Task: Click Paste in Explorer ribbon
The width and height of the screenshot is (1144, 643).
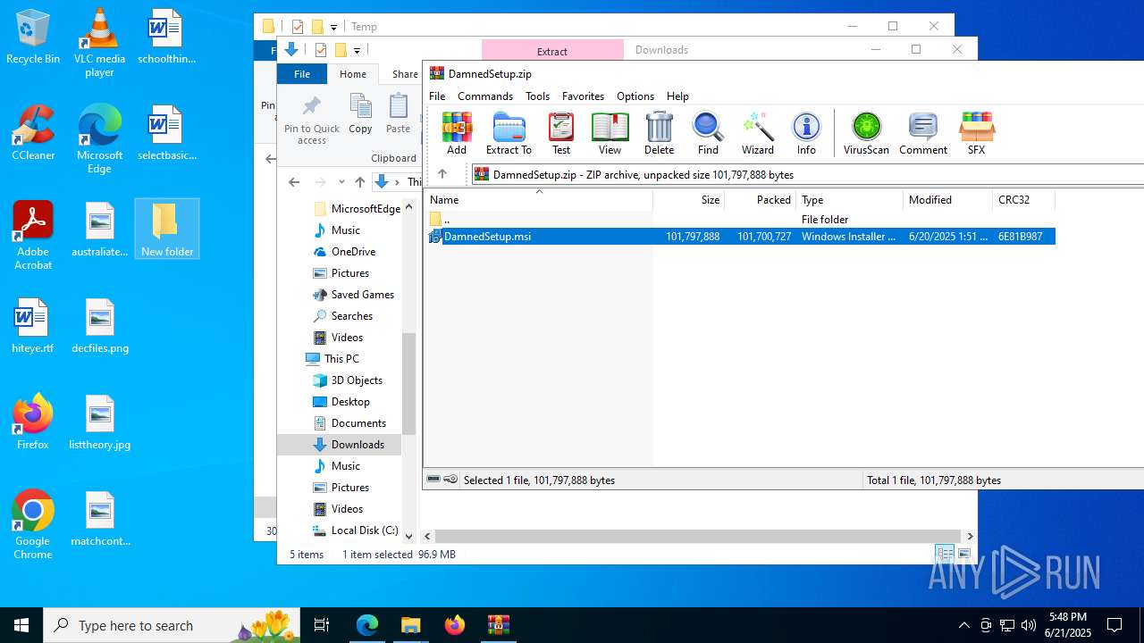Action: 398,114
